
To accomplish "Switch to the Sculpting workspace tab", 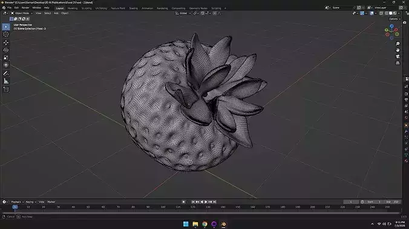I will click(x=87, y=8).
